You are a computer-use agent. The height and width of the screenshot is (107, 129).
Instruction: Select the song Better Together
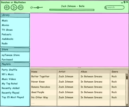[40, 76]
